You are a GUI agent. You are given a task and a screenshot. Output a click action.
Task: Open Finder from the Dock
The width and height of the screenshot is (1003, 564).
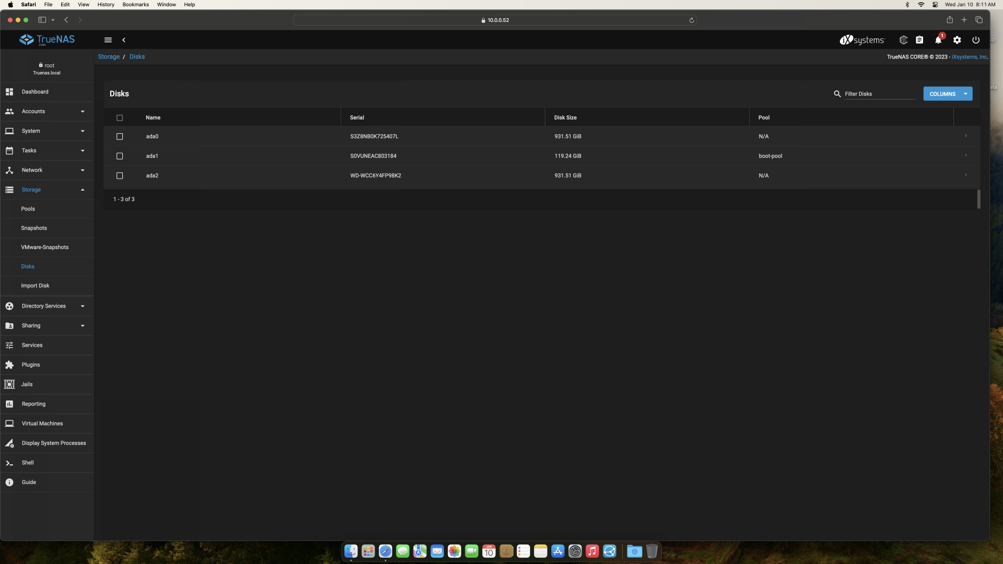pyautogui.click(x=351, y=551)
